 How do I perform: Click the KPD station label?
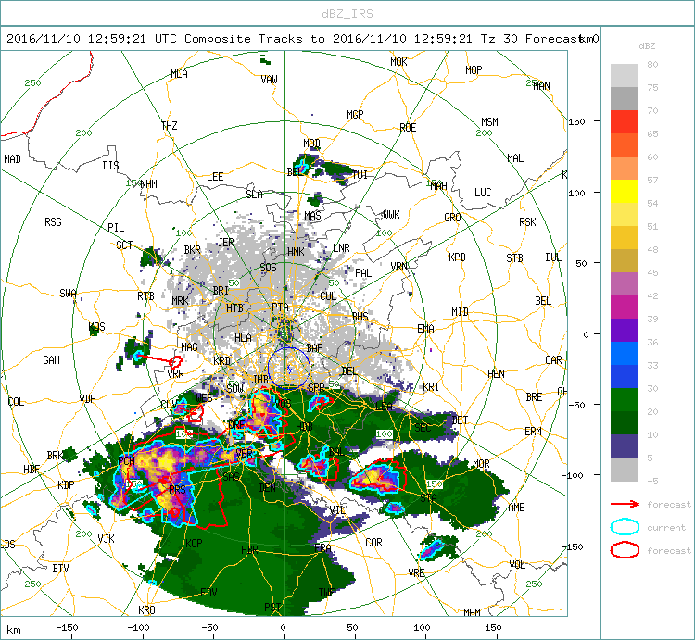[457, 257]
